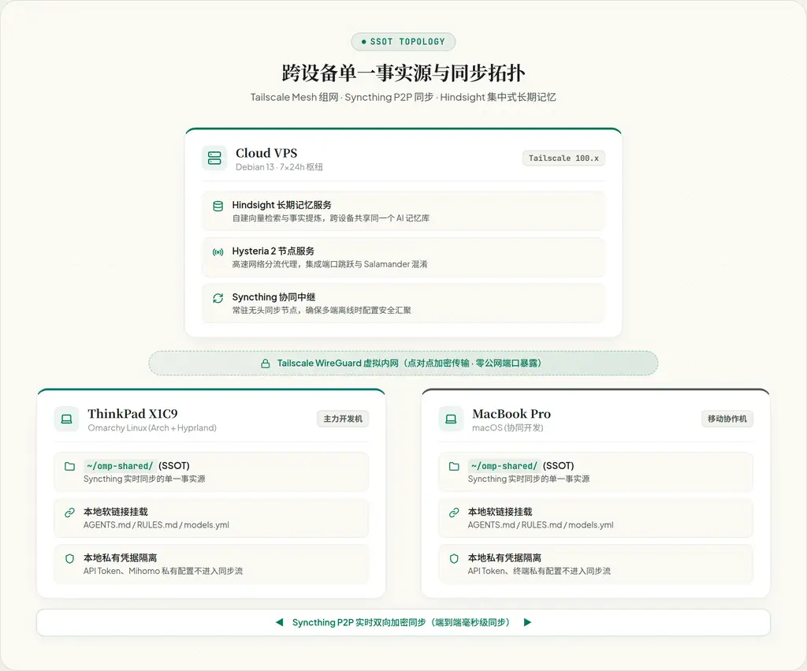807x671 pixels.
Task: Click the Cloud VPS title
Action: tap(266, 153)
